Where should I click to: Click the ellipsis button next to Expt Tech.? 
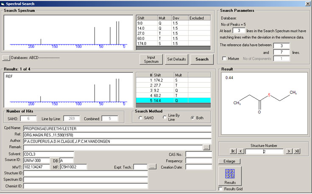[153, 167]
